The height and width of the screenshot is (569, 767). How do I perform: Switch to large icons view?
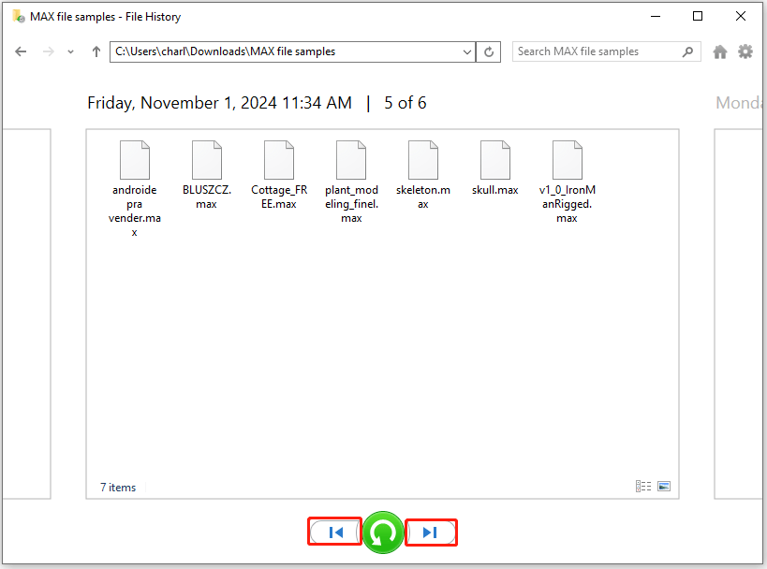[664, 486]
